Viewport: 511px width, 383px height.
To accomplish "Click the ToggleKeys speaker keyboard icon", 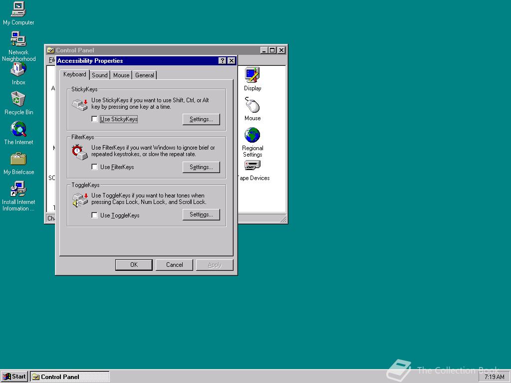I will [x=80, y=200].
